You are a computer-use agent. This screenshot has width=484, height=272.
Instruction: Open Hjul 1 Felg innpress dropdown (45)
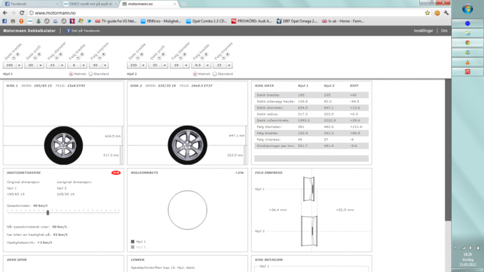(97, 65)
